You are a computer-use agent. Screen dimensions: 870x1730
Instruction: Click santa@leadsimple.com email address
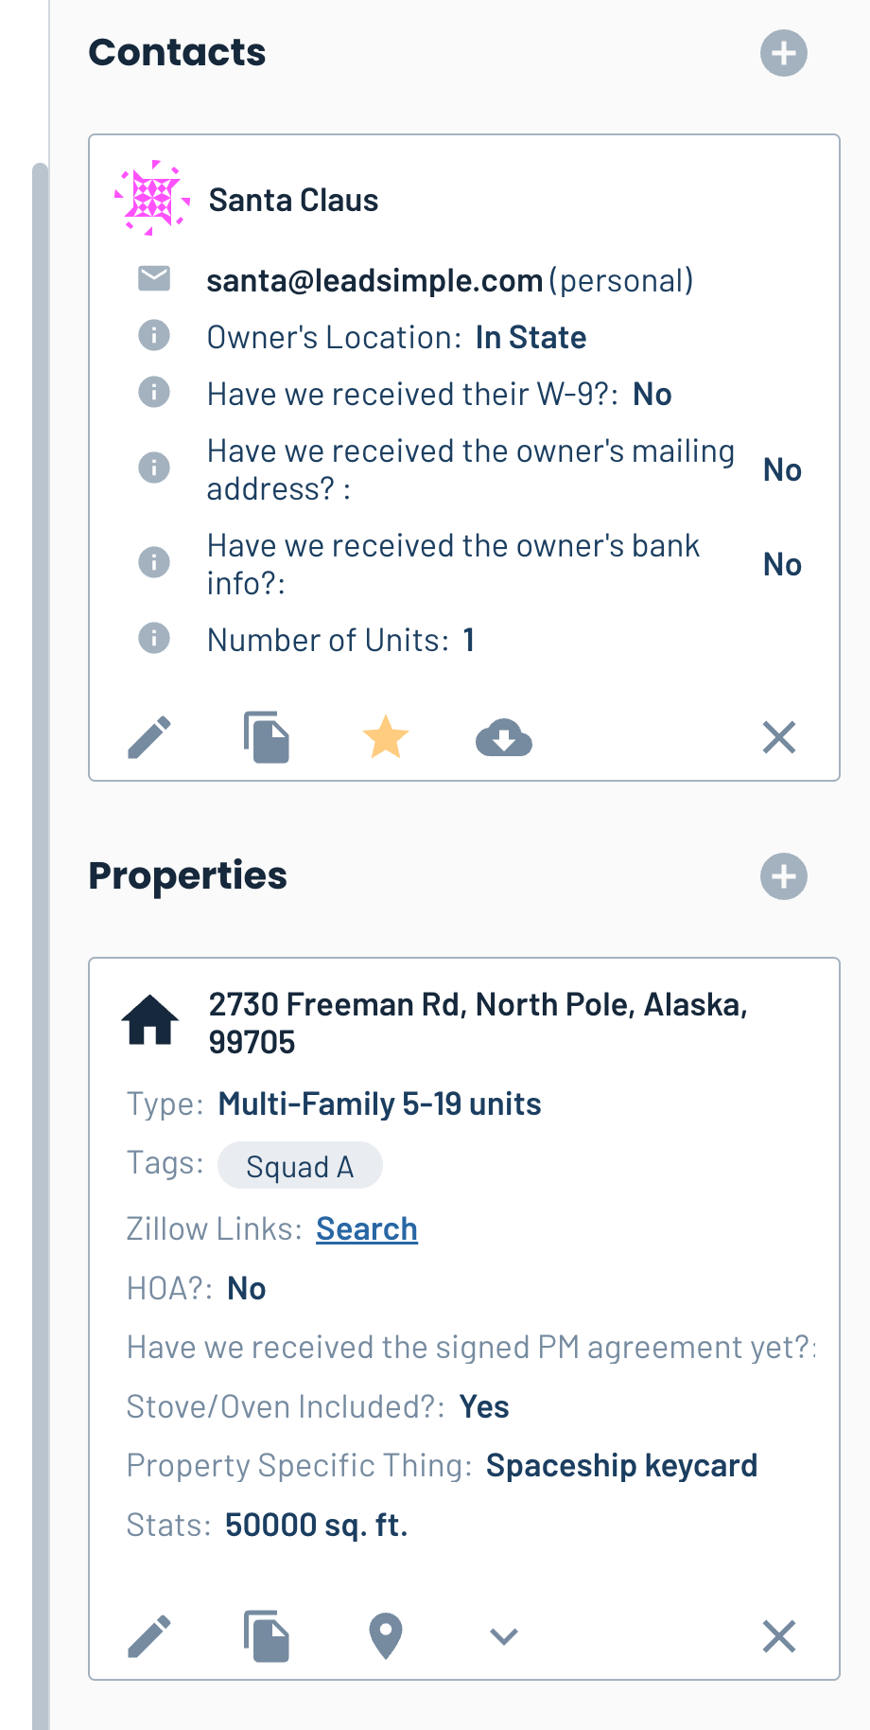pyautogui.click(x=374, y=281)
